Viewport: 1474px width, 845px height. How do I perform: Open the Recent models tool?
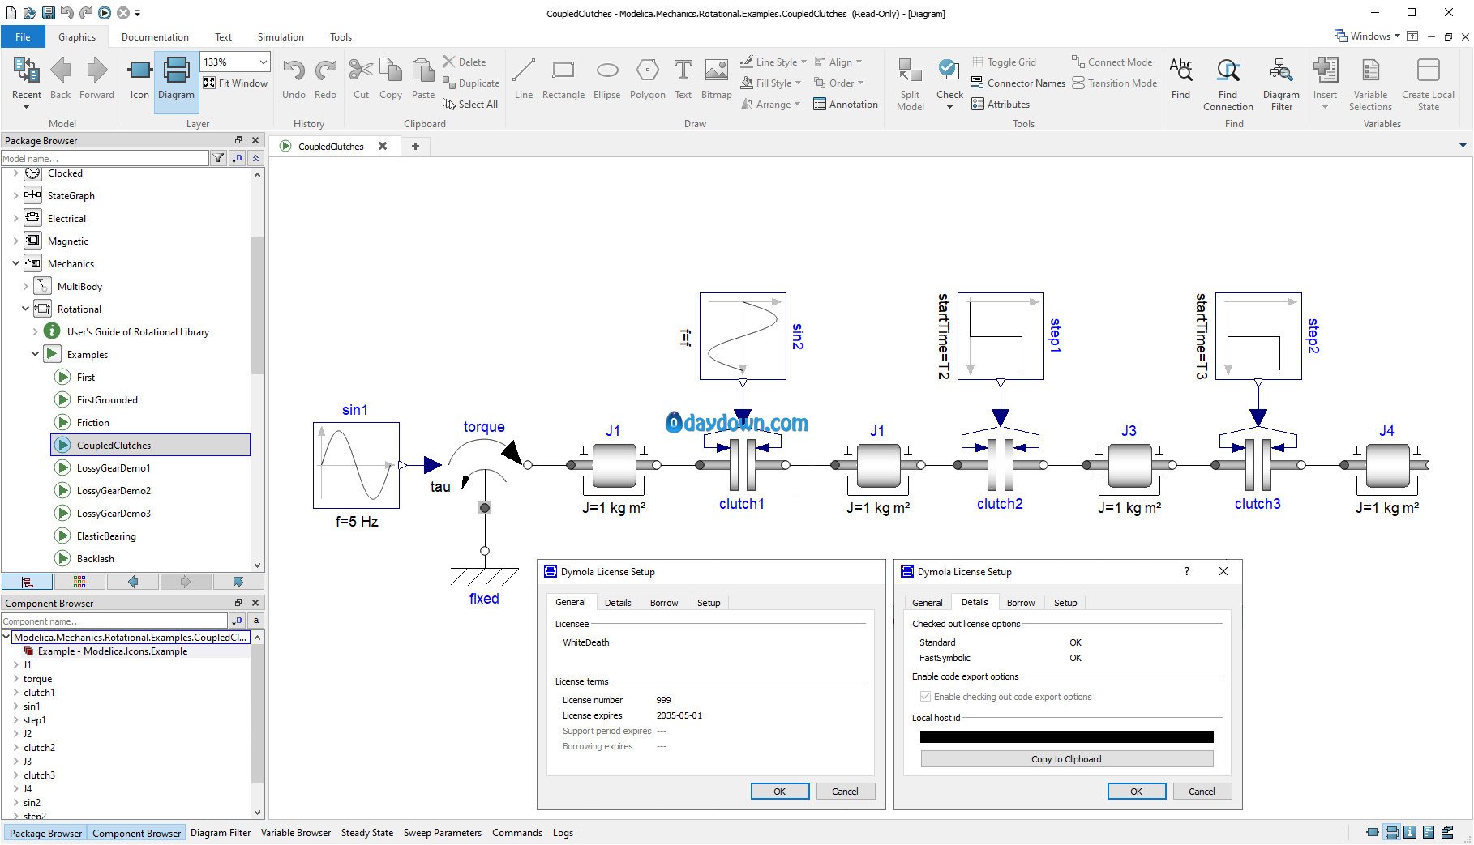click(x=26, y=80)
